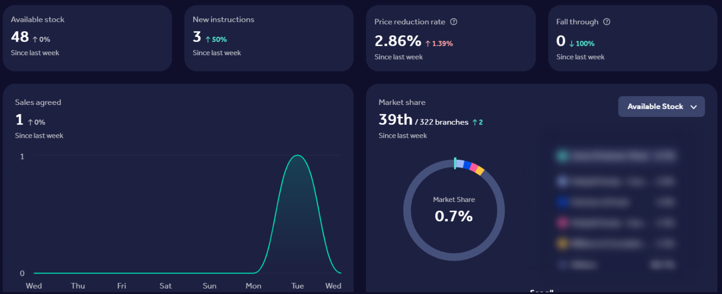Click the Fall through card's 0 value
The image size is (722, 294).
coord(561,41)
